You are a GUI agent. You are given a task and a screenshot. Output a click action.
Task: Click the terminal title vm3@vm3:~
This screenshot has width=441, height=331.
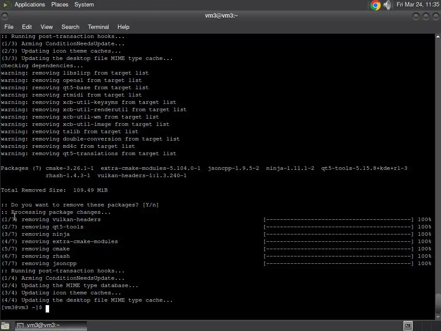coord(221,16)
